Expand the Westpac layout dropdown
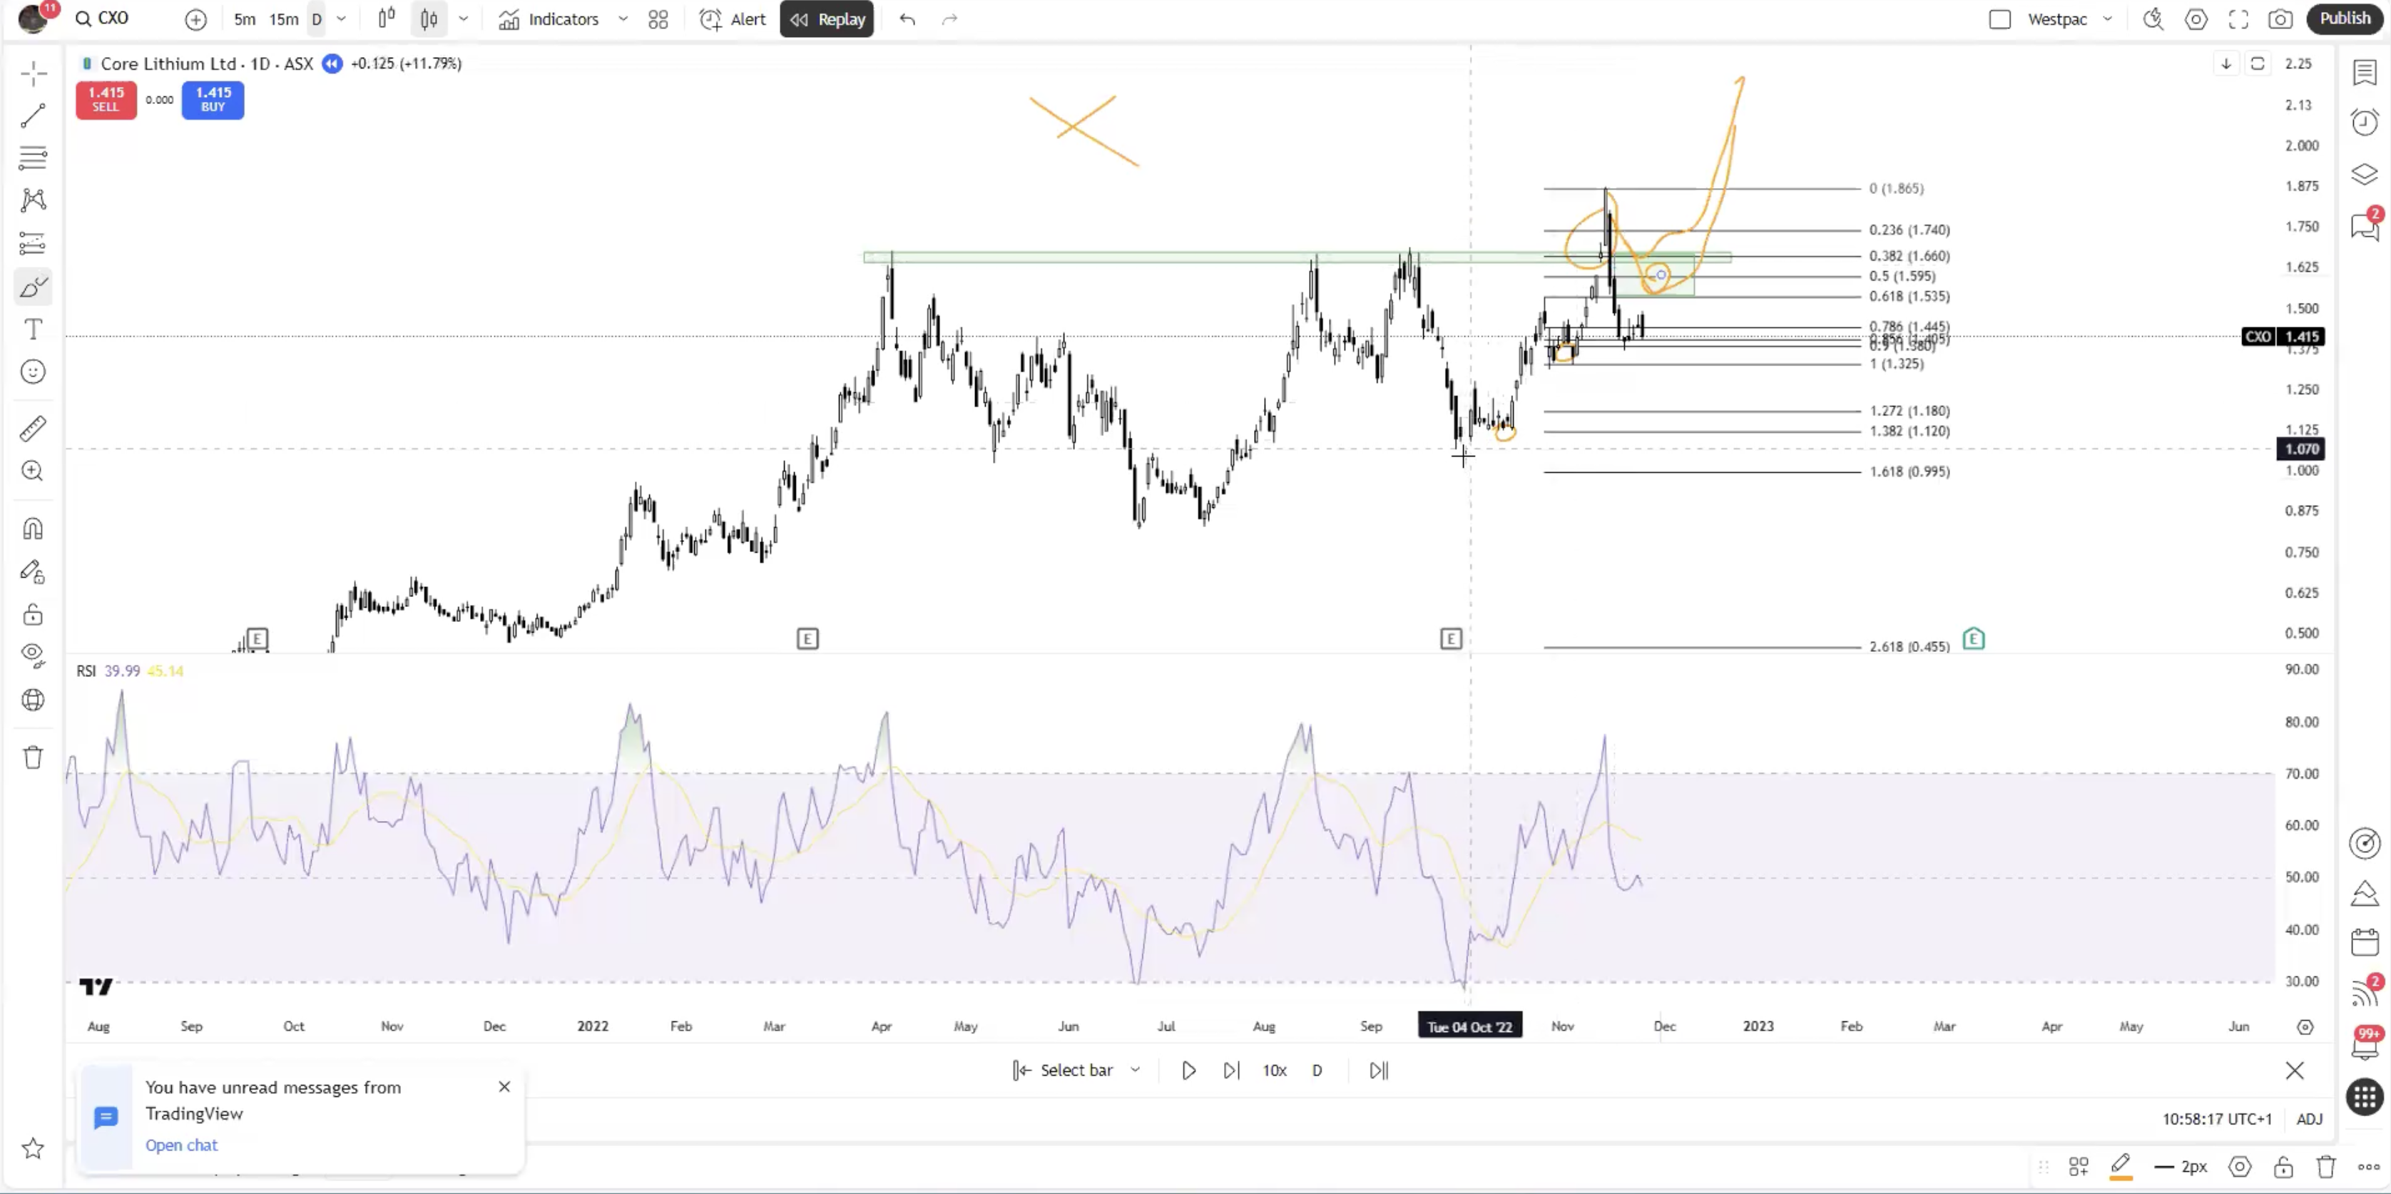This screenshot has height=1194, width=2391. pos(2107,19)
